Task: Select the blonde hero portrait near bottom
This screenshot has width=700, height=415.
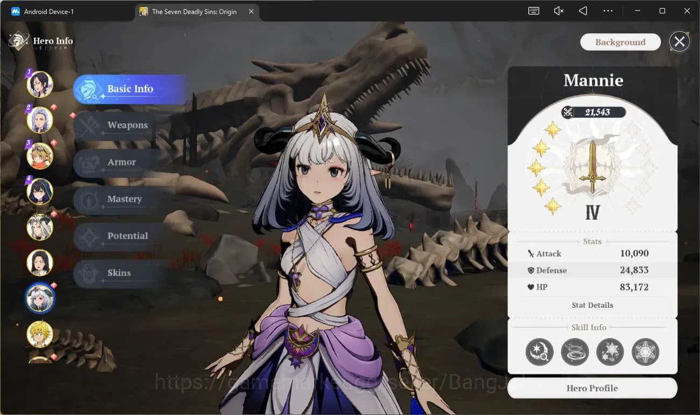Action: tap(40, 334)
